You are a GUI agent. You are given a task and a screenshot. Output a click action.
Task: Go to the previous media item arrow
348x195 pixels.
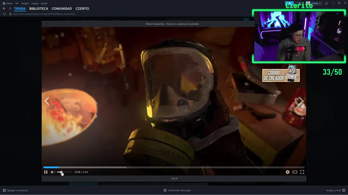pos(47,101)
